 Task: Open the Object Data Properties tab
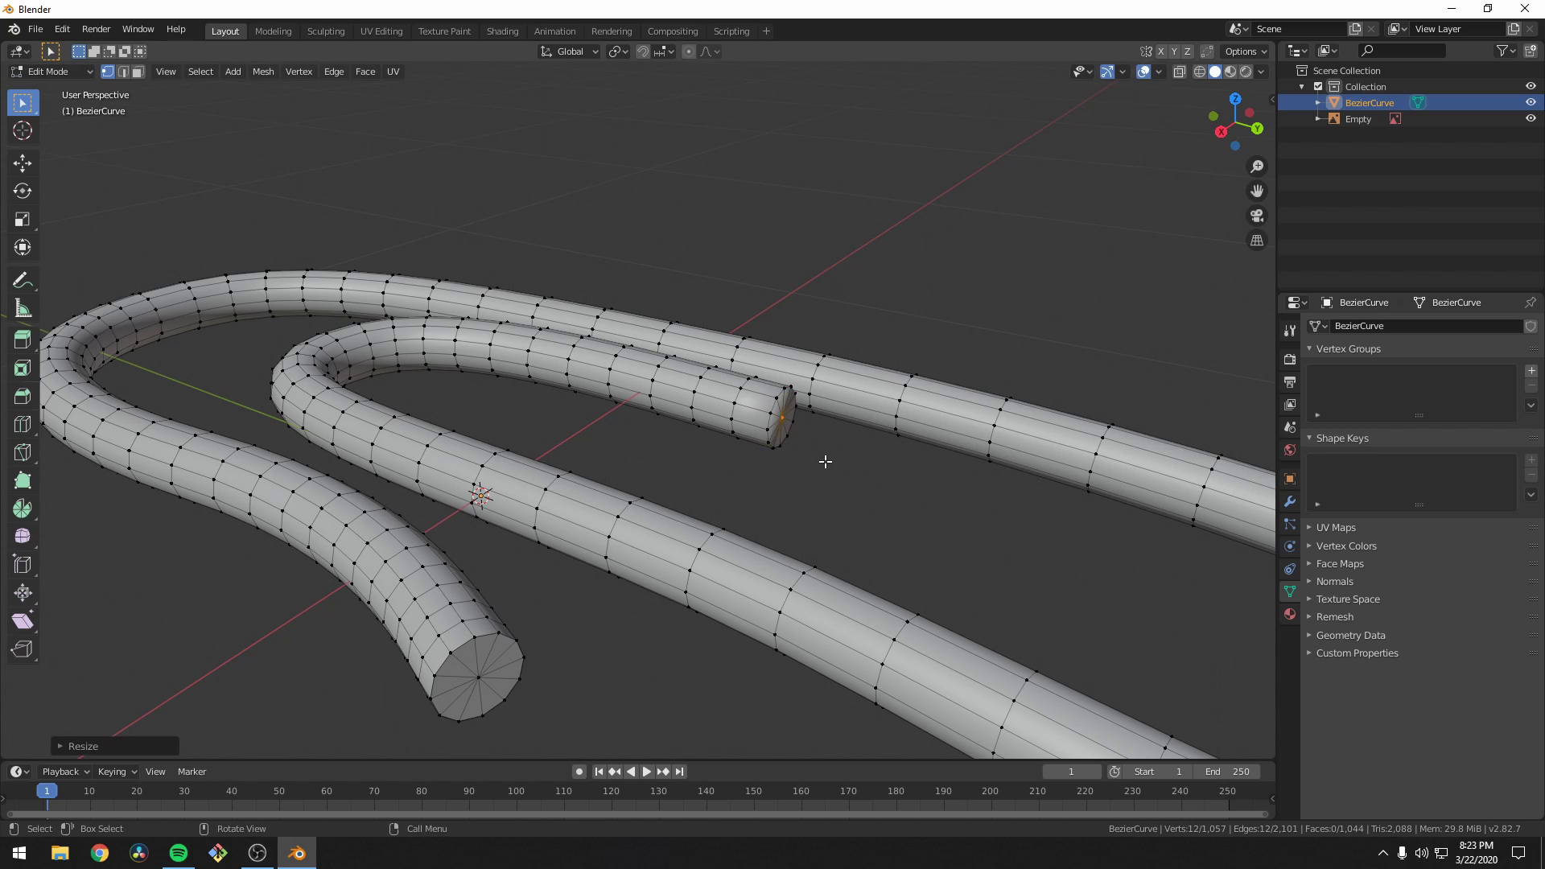(1290, 591)
